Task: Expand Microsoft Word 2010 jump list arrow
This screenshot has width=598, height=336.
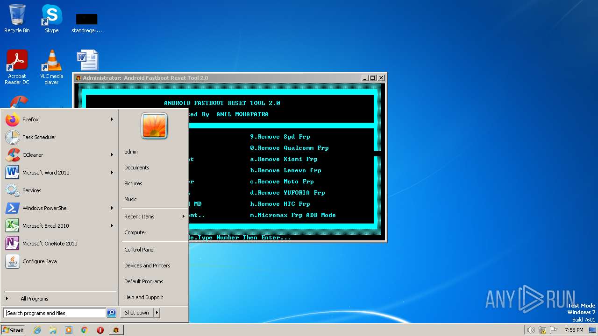Action: [x=112, y=173]
